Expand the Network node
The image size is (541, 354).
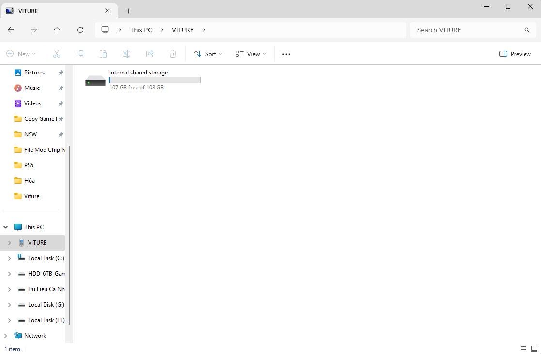[x=5, y=336]
